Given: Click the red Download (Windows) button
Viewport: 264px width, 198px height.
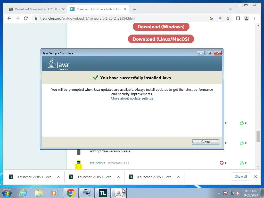Looking at the screenshot, I should pos(161,27).
